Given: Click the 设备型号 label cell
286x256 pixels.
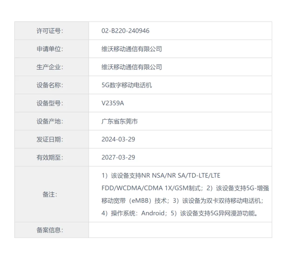Looking at the screenshot, I should pos(50,104).
